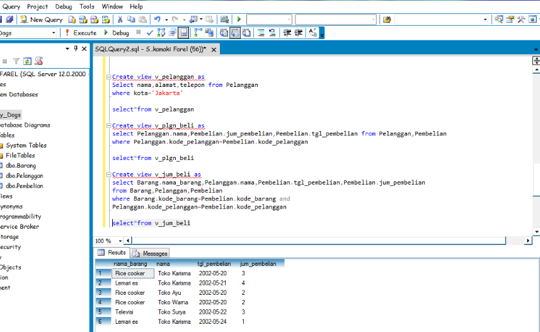Click the Undo arrow icon
Image resolution: width=540 pixels, height=332 pixels.
[158, 20]
